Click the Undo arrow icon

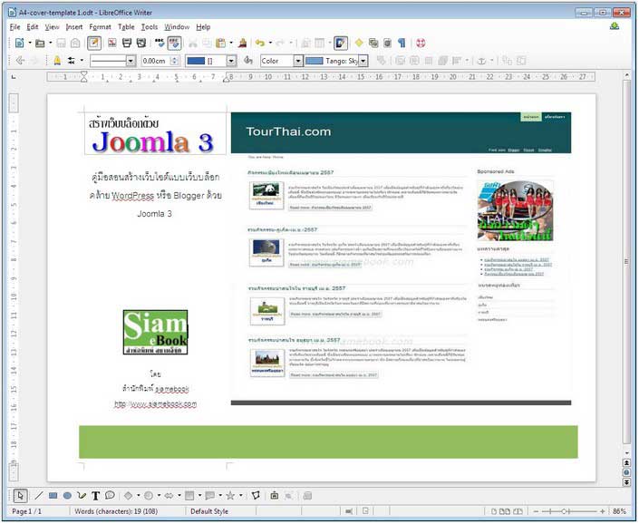pyautogui.click(x=260, y=43)
